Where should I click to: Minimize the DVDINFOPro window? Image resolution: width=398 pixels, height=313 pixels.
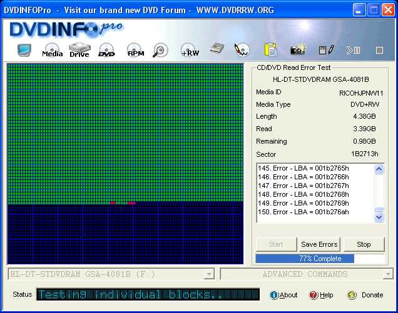(x=359, y=10)
